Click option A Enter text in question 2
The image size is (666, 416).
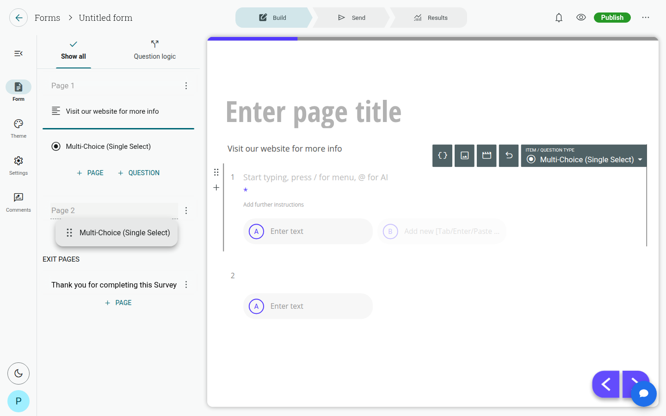point(308,306)
